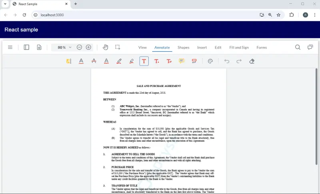
Task: Click the PURCHASE PRICE section heading
Action: pos(122,167)
